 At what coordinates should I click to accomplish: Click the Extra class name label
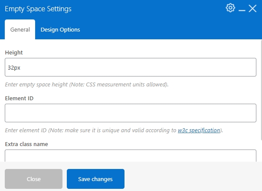pos(26,144)
